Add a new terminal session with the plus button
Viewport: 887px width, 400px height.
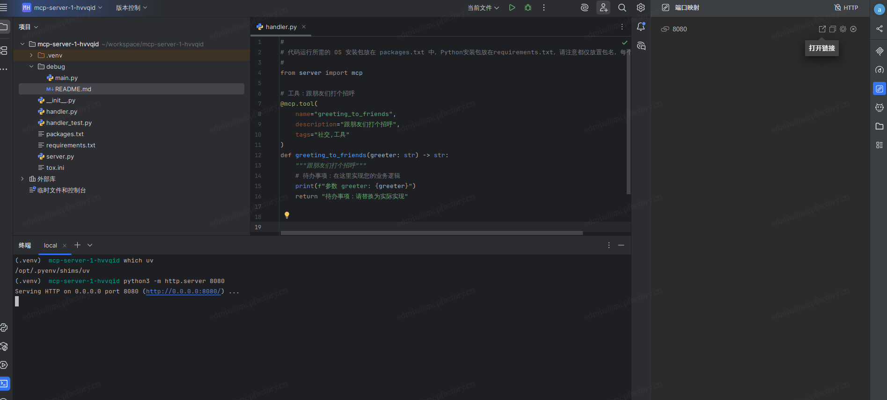(78, 245)
